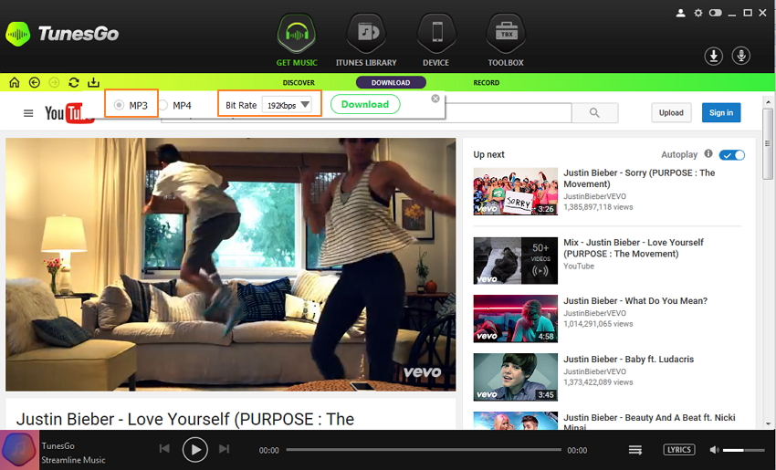Switch to the DOWNLOAD tab
The width and height of the screenshot is (776, 470).
[x=391, y=83]
